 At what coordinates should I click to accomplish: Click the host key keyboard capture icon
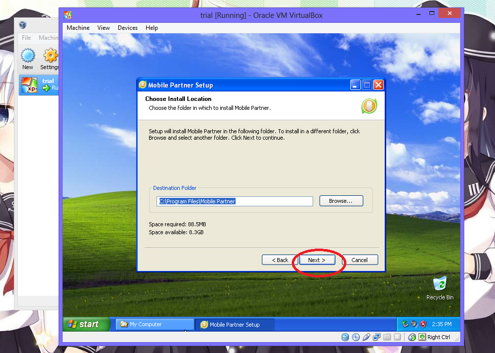(422, 337)
